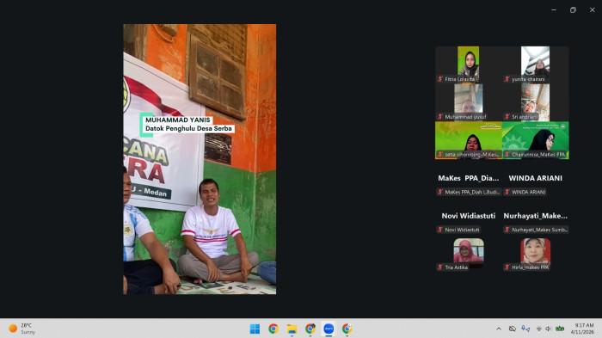The image size is (602, 338).
Task: Open Chrome icon between File Explorer and Zoom
Action: pos(310,329)
